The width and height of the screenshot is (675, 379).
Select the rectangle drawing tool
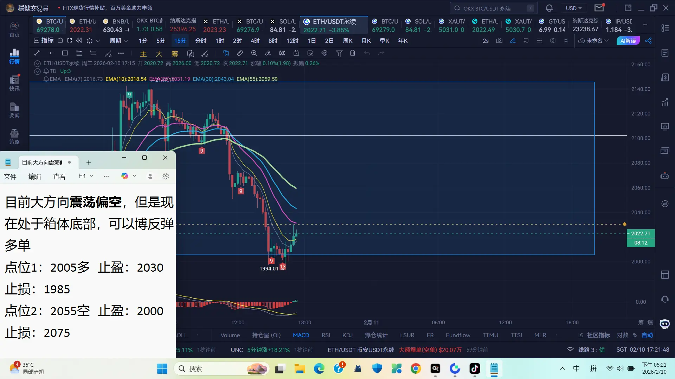click(65, 53)
